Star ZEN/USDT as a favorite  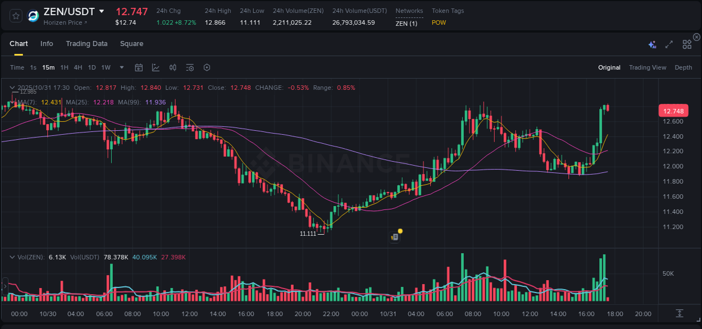[15, 16]
